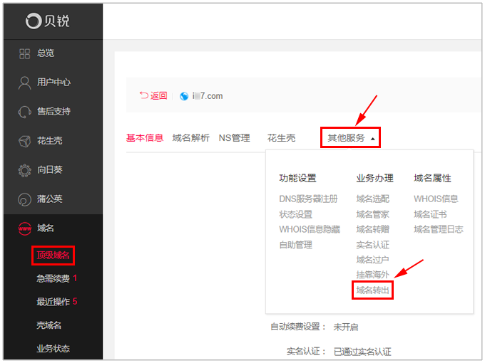485x363 pixels.
Task: Click the red 域名 www icon
Action: coord(24,228)
